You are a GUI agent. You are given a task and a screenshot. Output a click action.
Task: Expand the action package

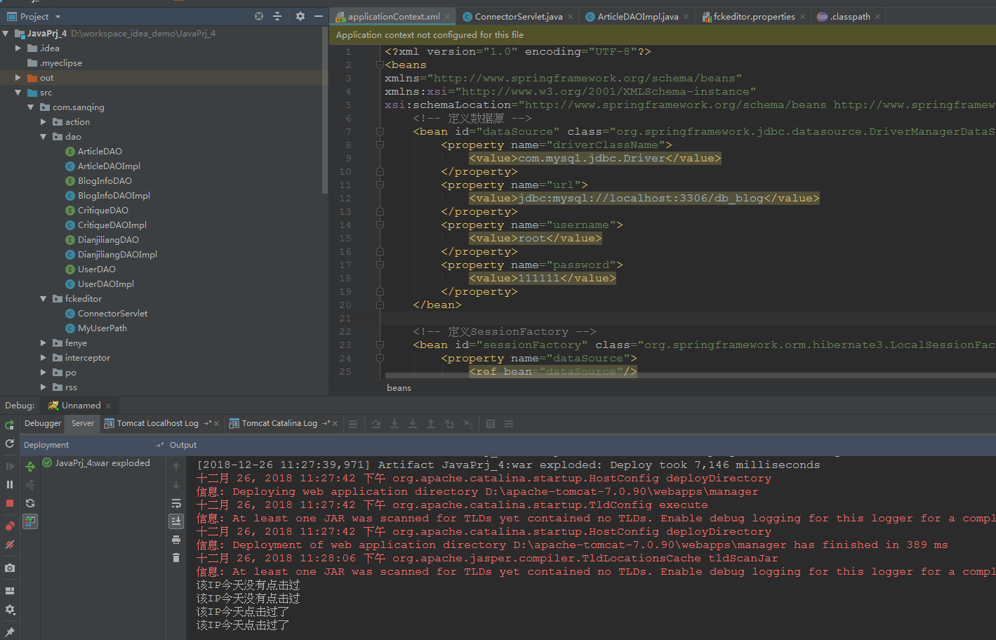point(44,122)
